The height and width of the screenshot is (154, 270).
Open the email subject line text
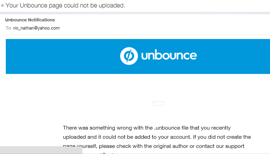pos(65,6)
